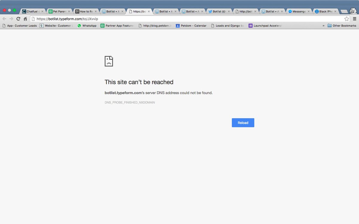Open Launchpad Accelerator bookmark
Image resolution: width=359 pixels, height=224 pixels.
pyautogui.click(x=265, y=26)
